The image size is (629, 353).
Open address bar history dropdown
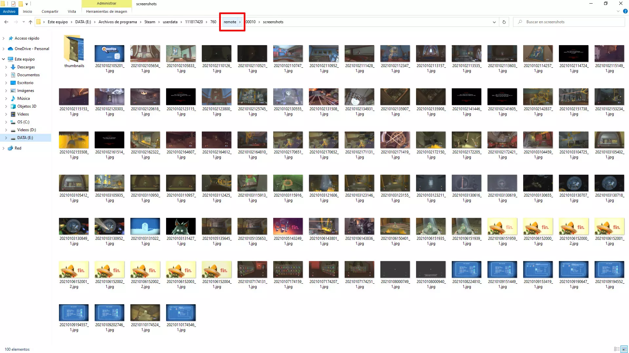click(494, 22)
